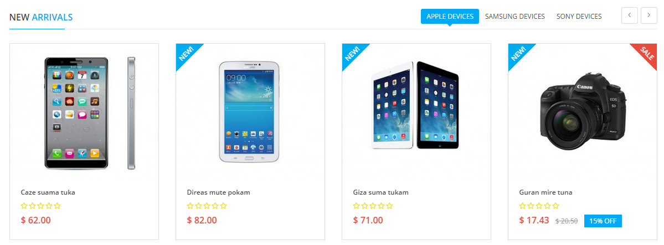Click the NEW! ribbon on Guran mire tuna

517,53
